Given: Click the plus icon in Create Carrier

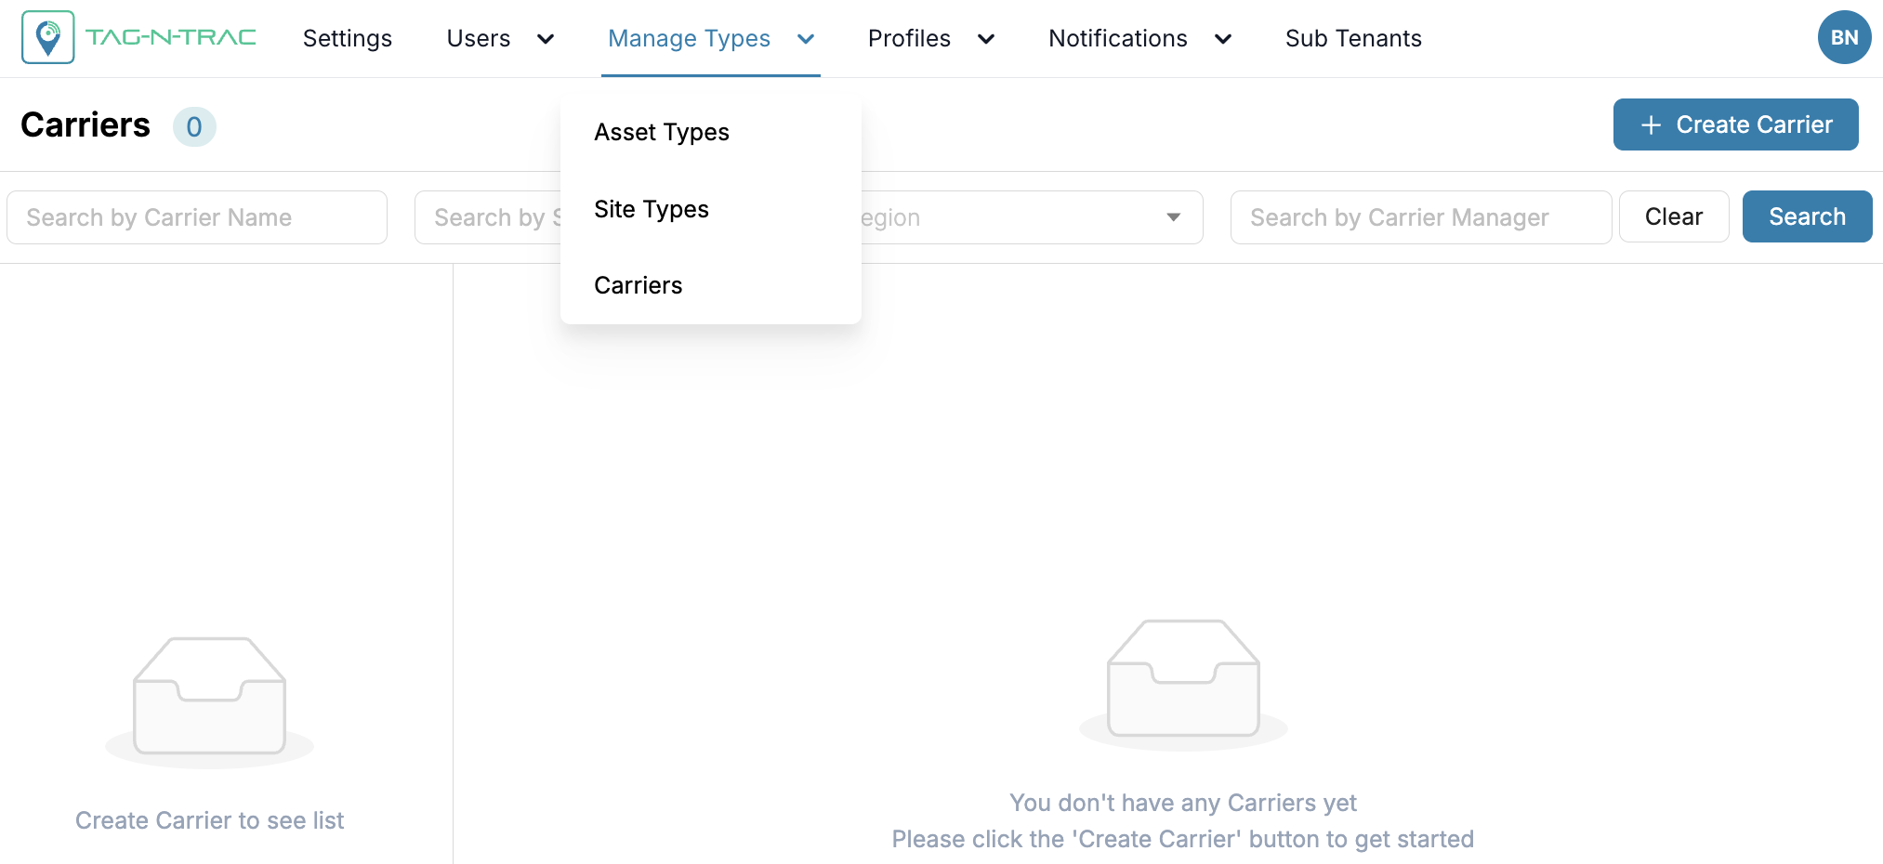Looking at the screenshot, I should click(x=1651, y=124).
